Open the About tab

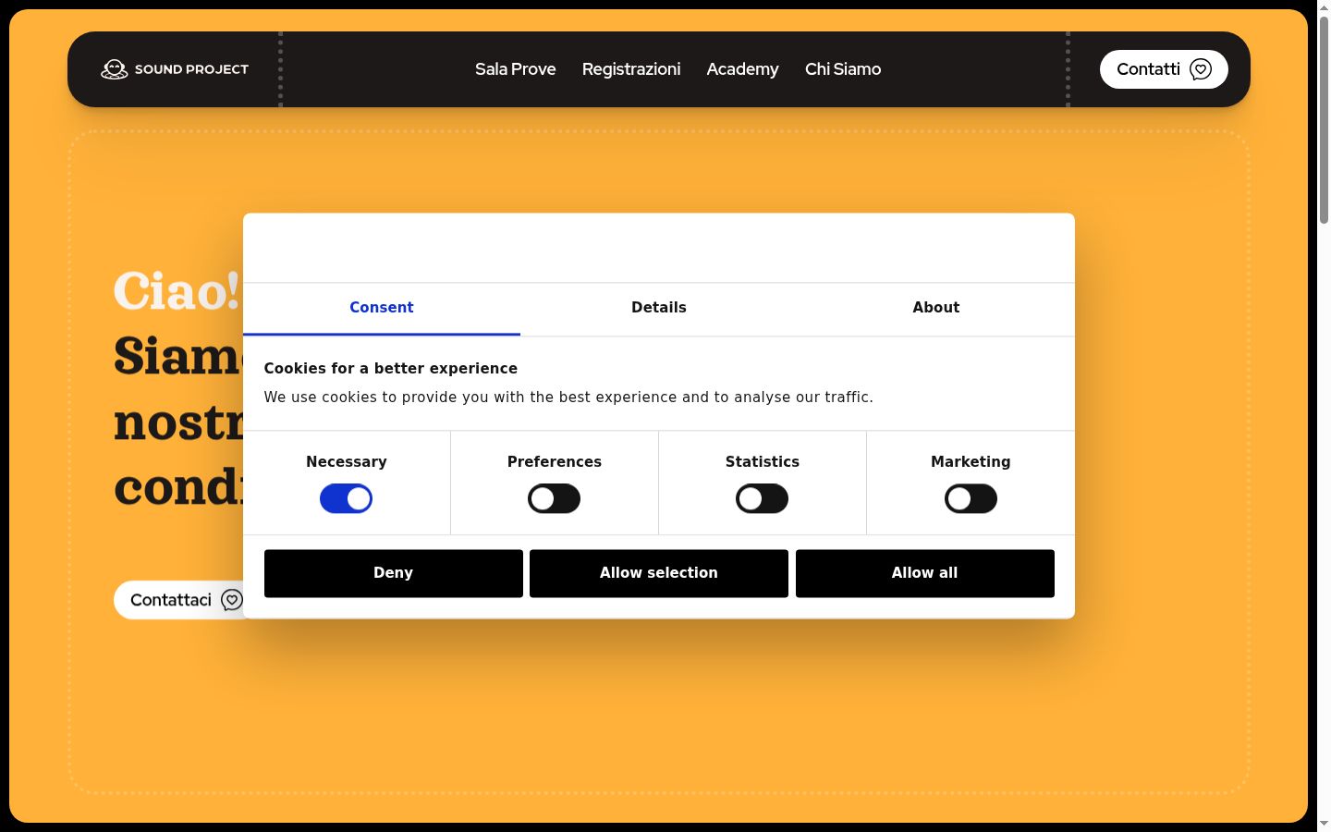(x=936, y=308)
